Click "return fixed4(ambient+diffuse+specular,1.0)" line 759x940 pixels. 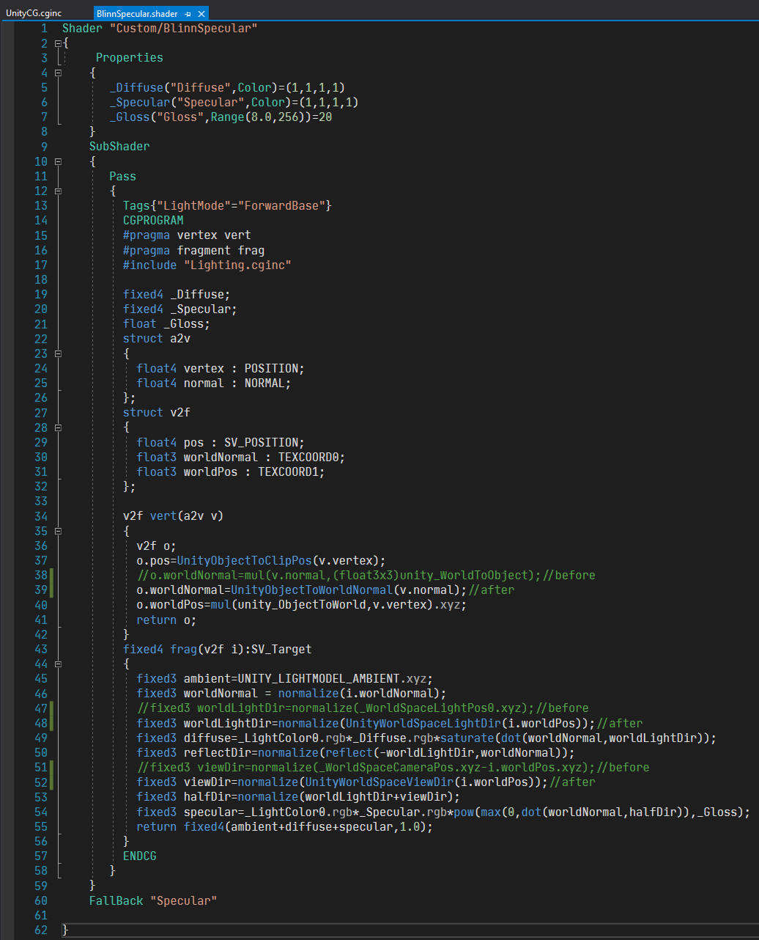(285, 826)
